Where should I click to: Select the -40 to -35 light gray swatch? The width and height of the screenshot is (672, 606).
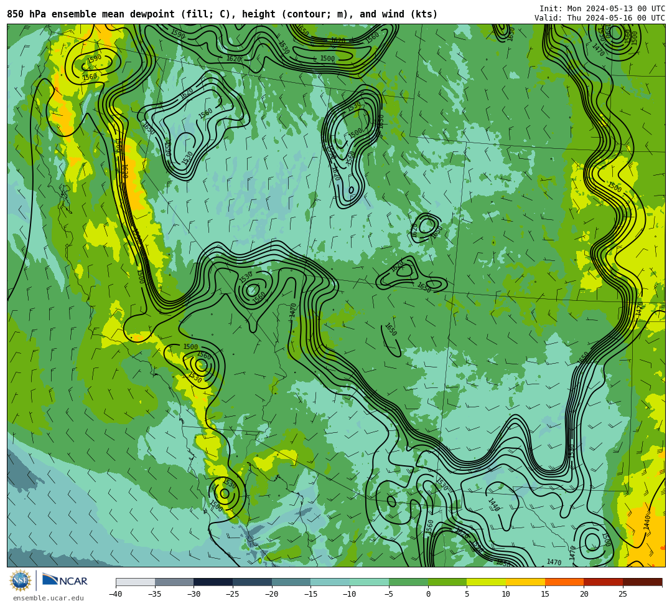pos(136,582)
